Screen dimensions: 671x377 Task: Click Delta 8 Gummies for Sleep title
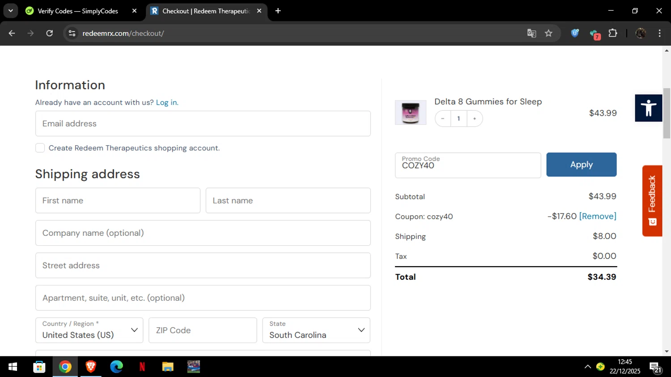(x=488, y=101)
